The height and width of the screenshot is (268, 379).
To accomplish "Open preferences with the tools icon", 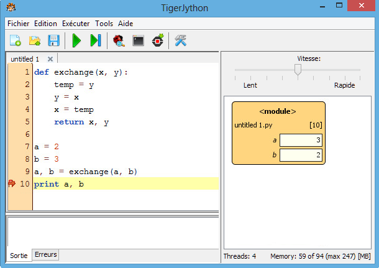I will (180, 41).
